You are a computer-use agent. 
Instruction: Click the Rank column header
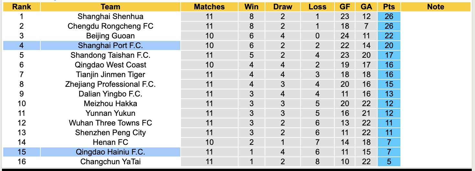(22, 7)
